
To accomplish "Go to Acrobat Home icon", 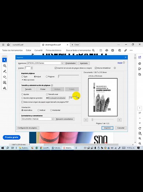I will coord(8,45).
